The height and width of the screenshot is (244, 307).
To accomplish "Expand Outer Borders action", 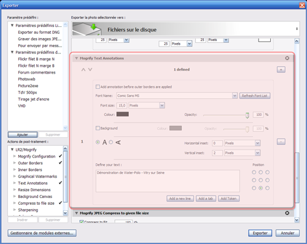I will (x=15, y=163).
